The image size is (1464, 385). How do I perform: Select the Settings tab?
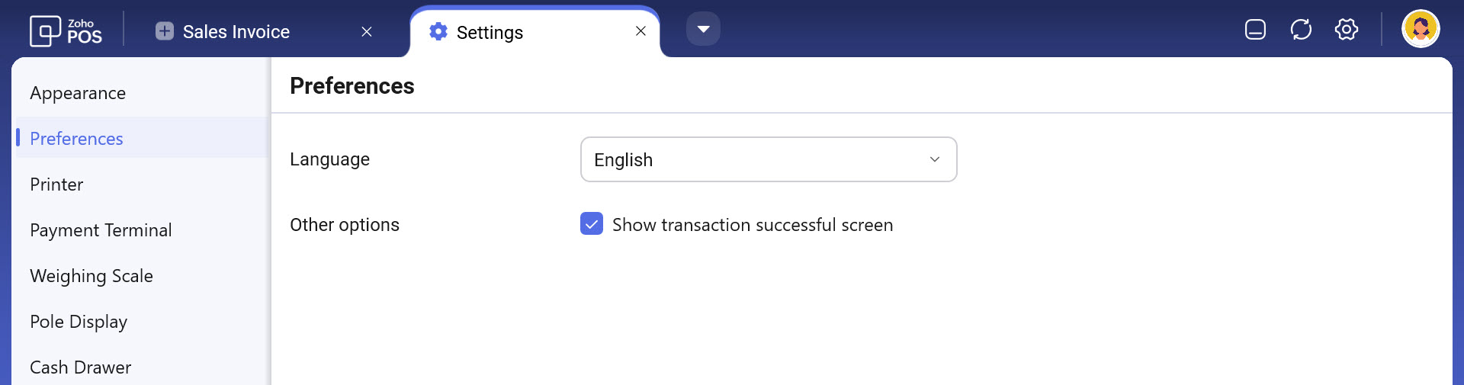[490, 33]
